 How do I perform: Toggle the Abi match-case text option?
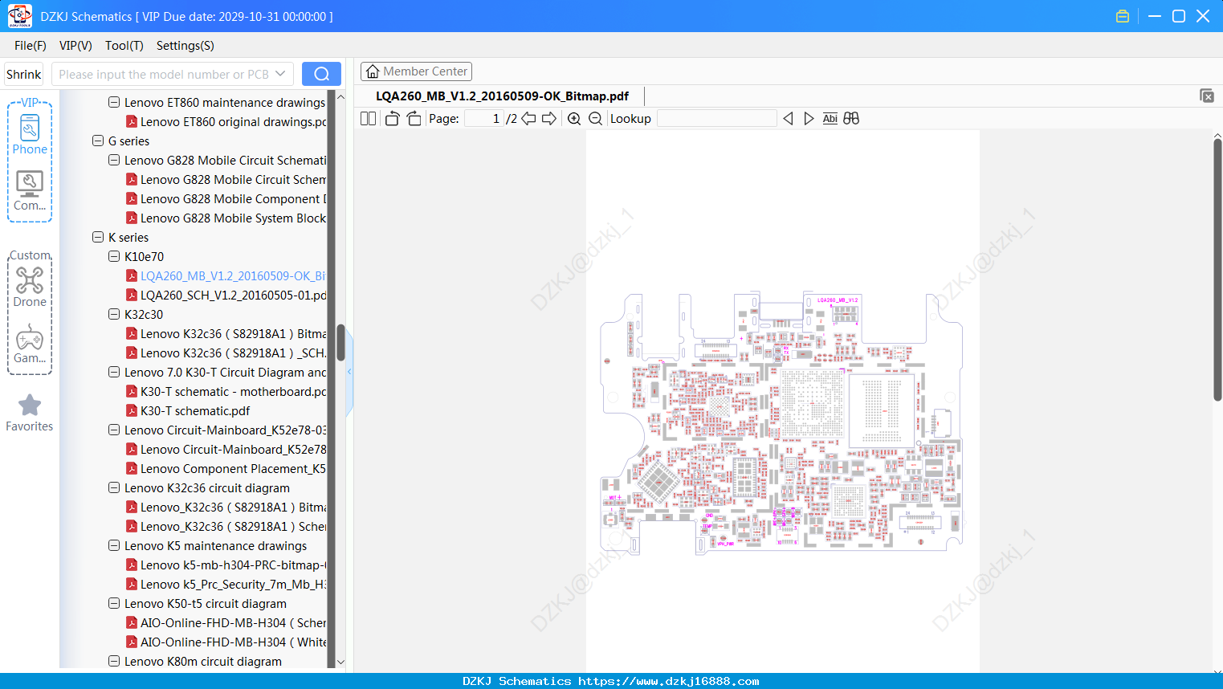(x=830, y=118)
